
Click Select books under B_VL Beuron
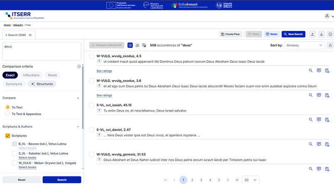click(27, 148)
